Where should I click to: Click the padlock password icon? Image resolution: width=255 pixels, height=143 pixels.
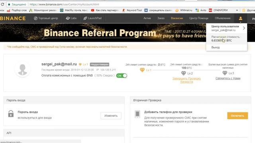pos(11,114)
